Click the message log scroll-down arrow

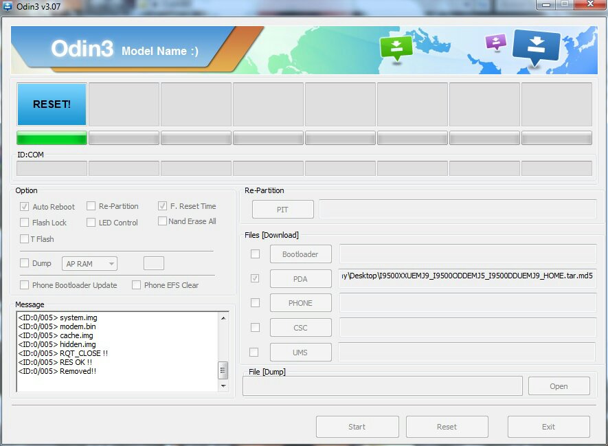223,386
